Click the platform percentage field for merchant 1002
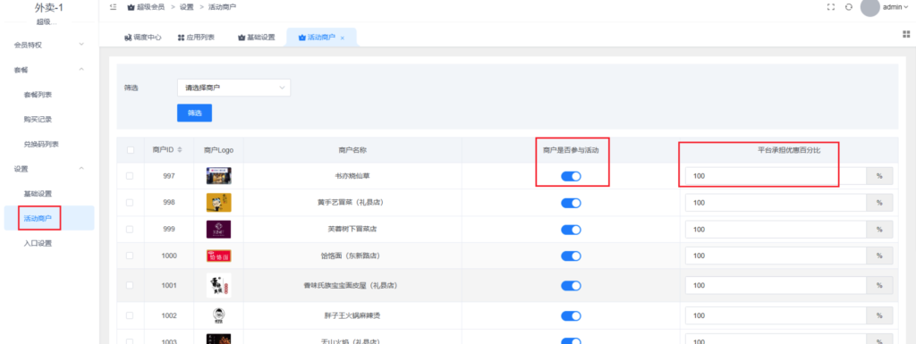The width and height of the screenshot is (916, 344). coord(776,315)
